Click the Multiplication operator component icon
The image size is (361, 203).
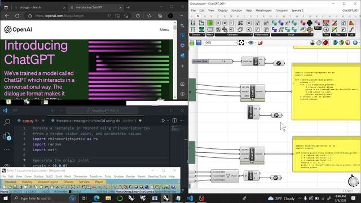224,23
